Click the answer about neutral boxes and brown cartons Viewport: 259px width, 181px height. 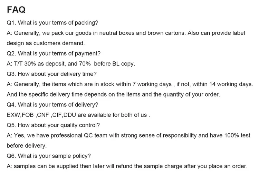click(126, 33)
